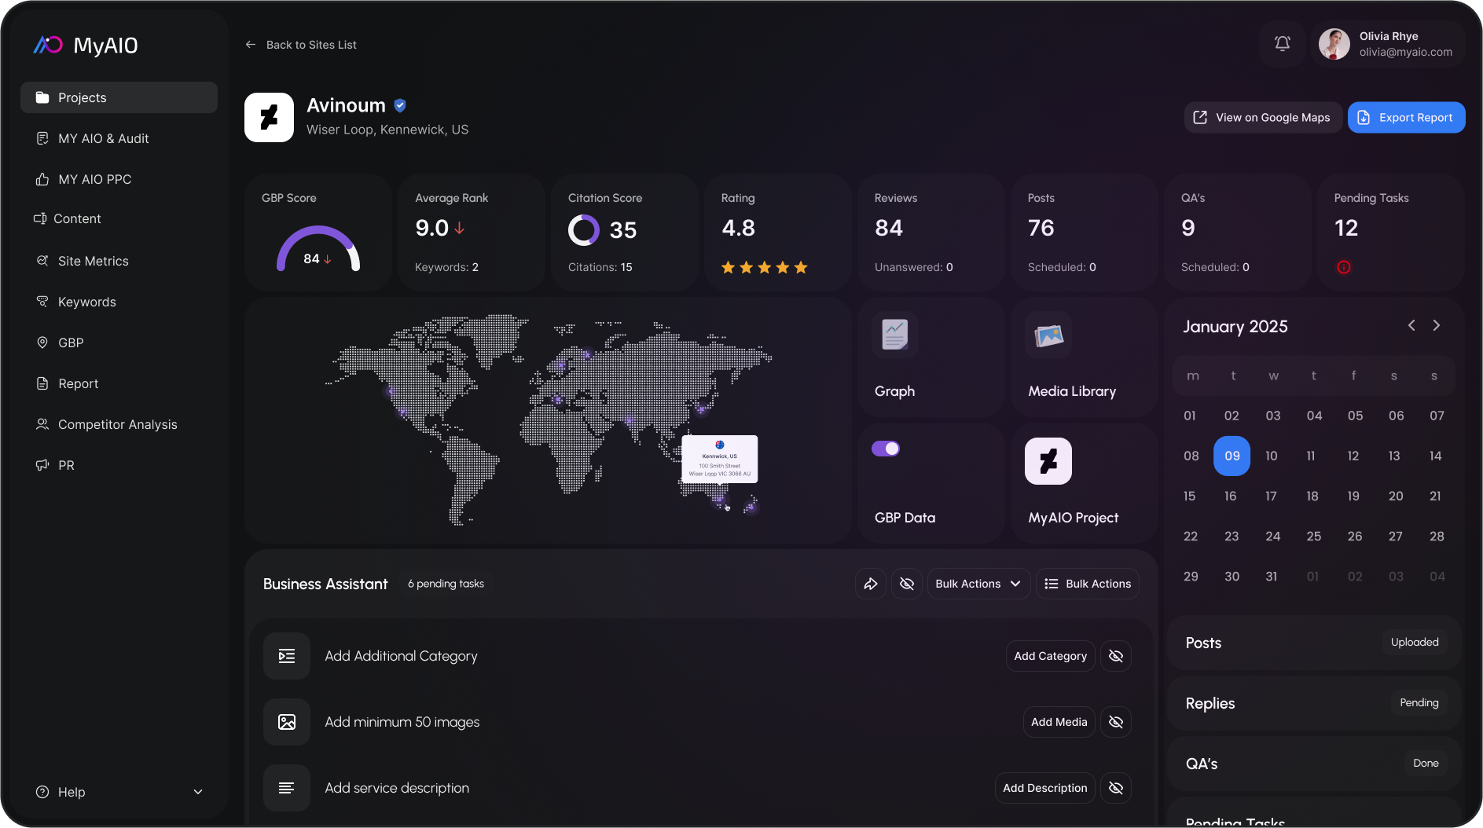Screen dimensions: 1483x828
Task: Click the MyAIO logo
Action: click(86, 46)
